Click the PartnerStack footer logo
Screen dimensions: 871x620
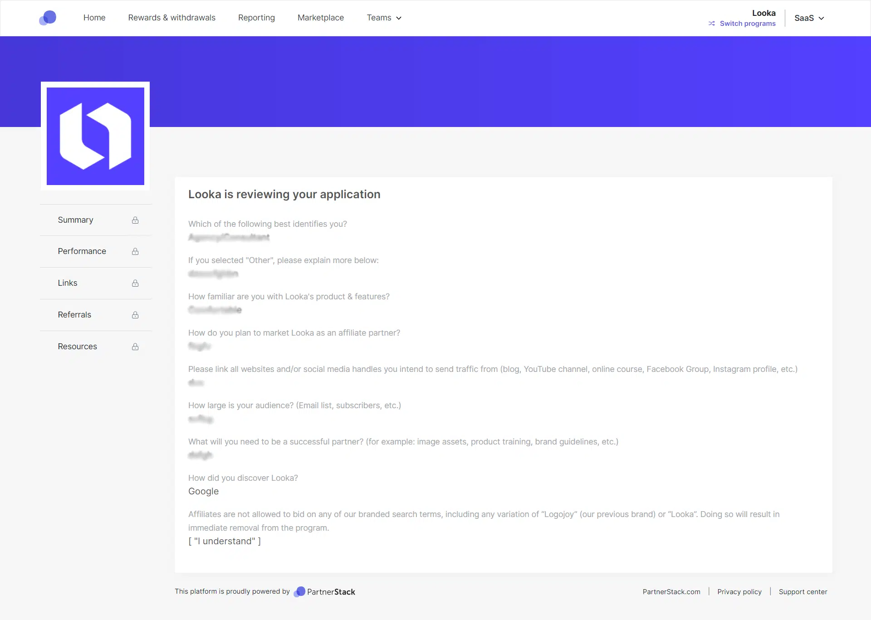click(x=324, y=592)
